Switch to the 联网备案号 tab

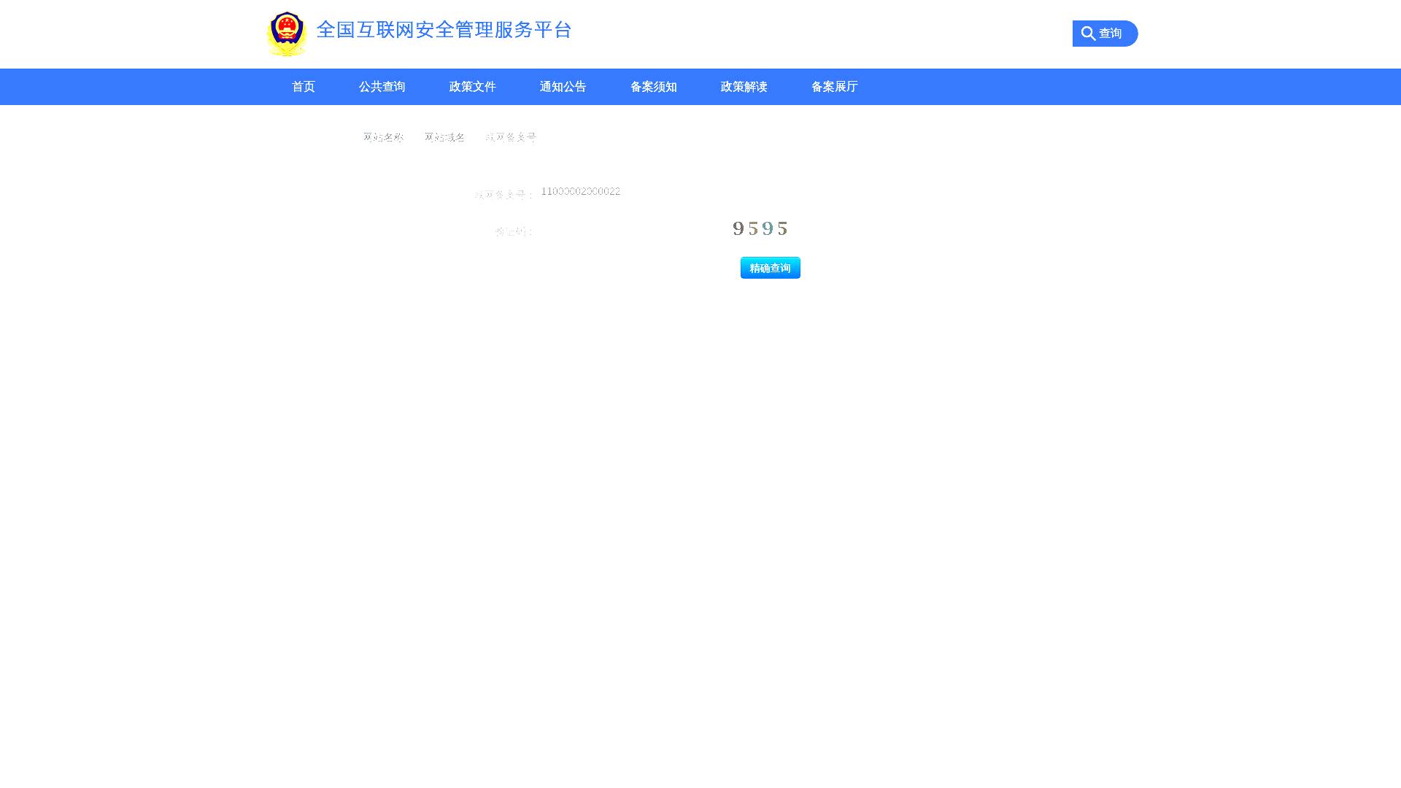511,137
